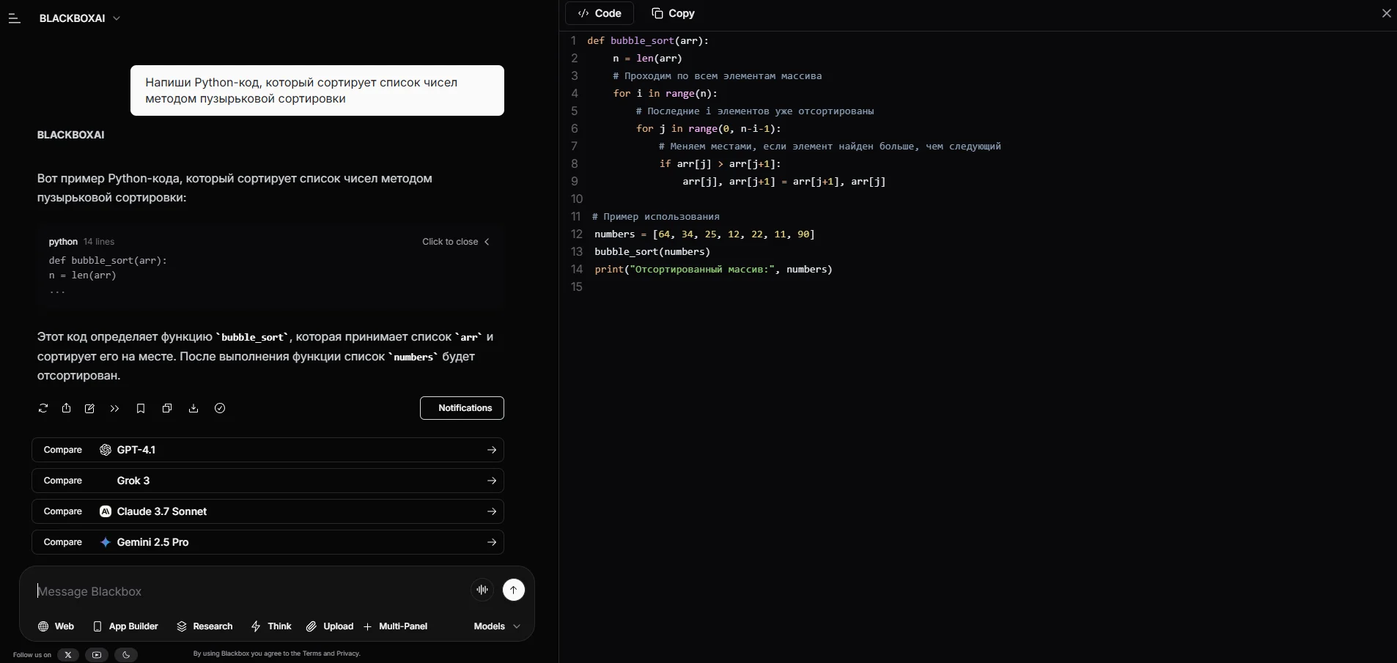Toggle the Web search option
1397x663 pixels.
pos(56,626)
